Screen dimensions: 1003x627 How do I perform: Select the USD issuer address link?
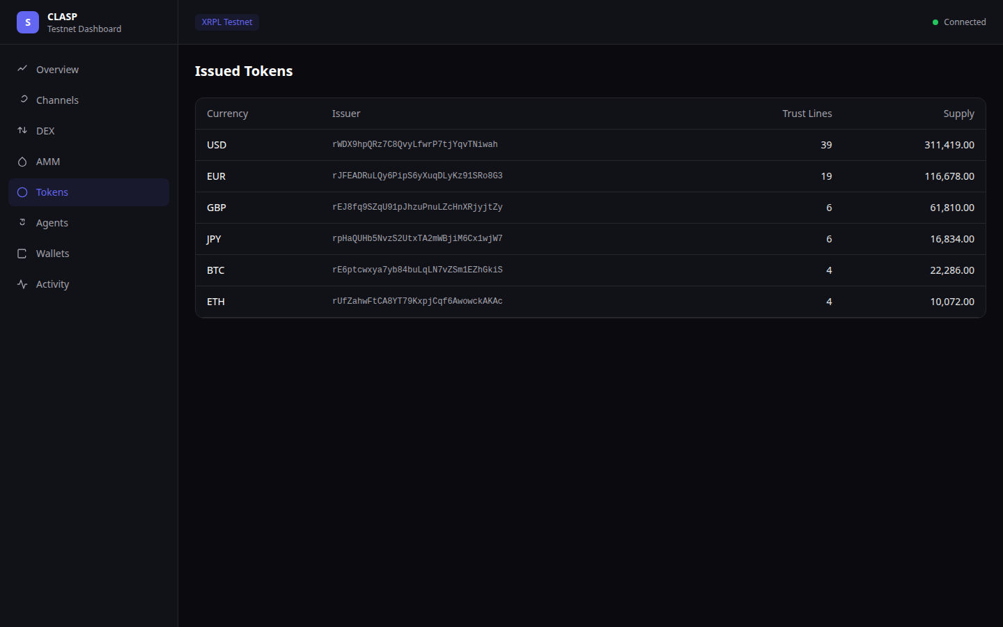[414, 144]
